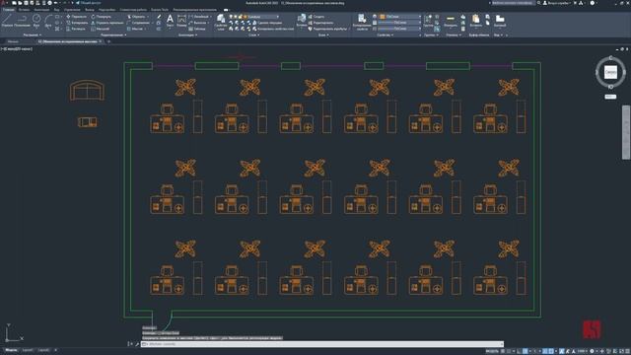Image resolution: width=631 pixels, height=355 pixels.
Task: Click the help question mark icon
Action: tap(592, 3)
